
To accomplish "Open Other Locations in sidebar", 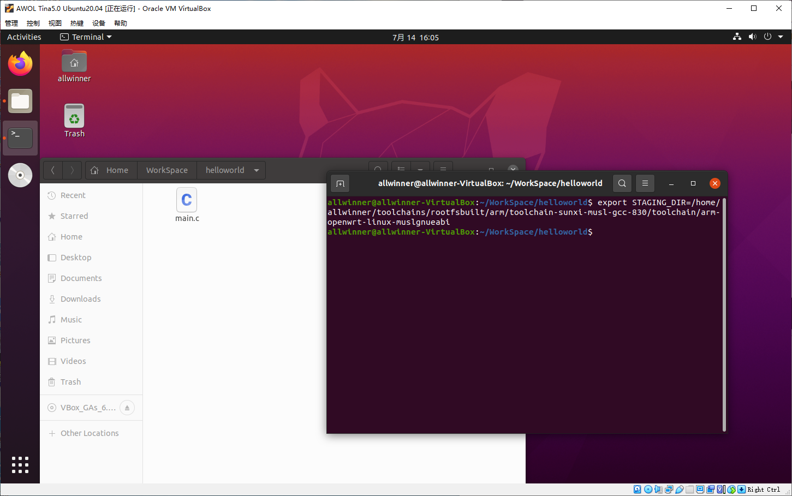I will [x=90, y=433].
